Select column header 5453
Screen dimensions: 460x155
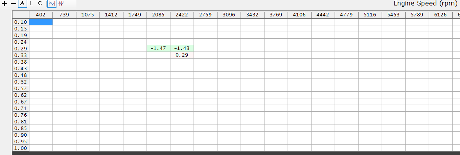point(393,15)
